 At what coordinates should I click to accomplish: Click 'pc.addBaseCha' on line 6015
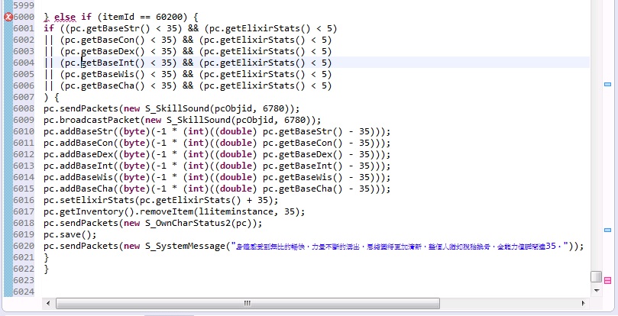[78, 189]
